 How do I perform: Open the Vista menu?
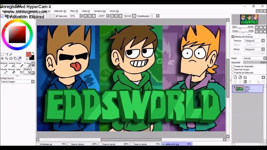point(86,11)
